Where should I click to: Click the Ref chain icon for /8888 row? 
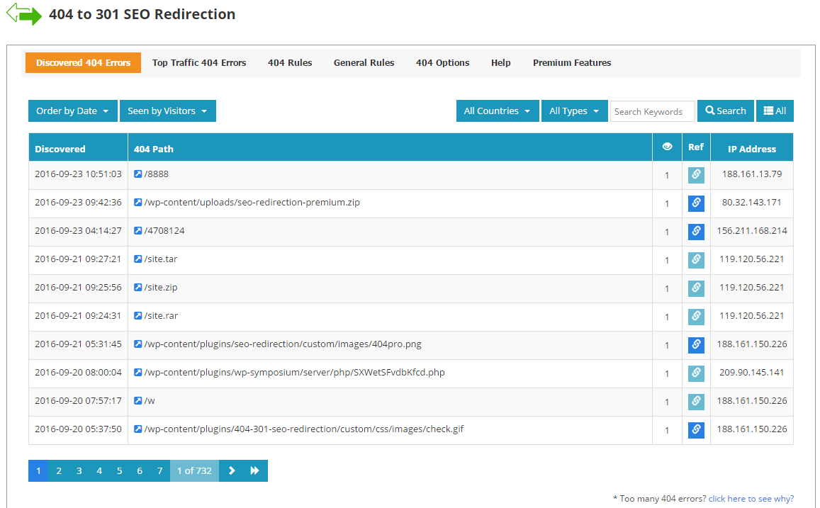click(x=696, y=175)
